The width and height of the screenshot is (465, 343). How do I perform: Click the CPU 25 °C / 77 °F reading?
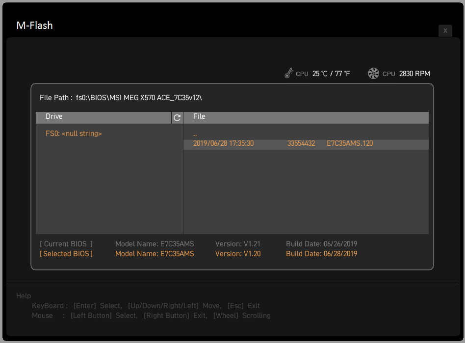pos(323,74)
